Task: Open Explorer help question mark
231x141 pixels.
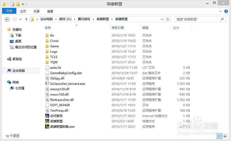Action: (226, 11)
